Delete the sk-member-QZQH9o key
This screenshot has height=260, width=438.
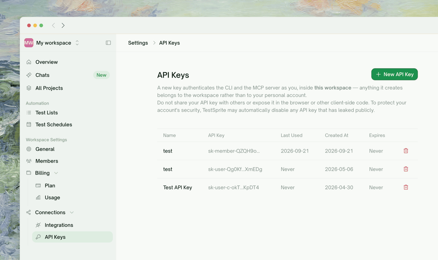[406, 151]
